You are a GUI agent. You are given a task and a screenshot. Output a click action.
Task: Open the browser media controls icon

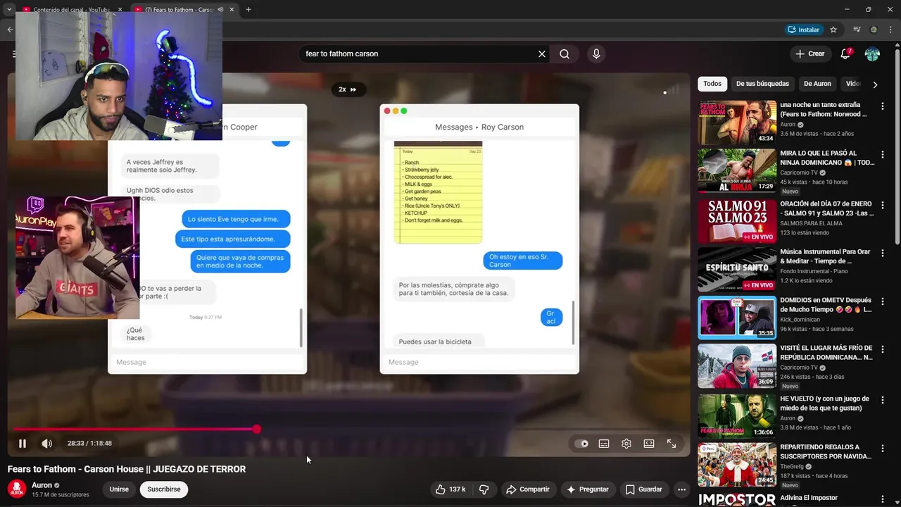(857, 30)
